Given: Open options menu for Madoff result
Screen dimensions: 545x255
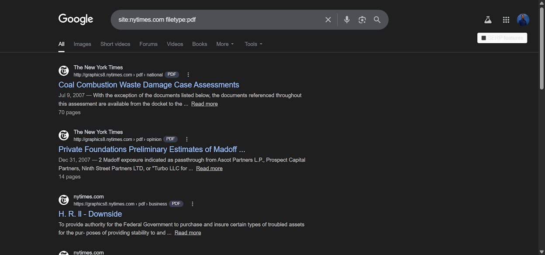Looking at the screenshot, I should click(187, 140).
